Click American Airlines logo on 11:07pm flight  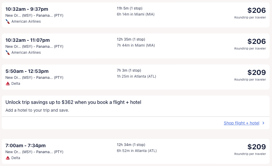coord(8,53)
